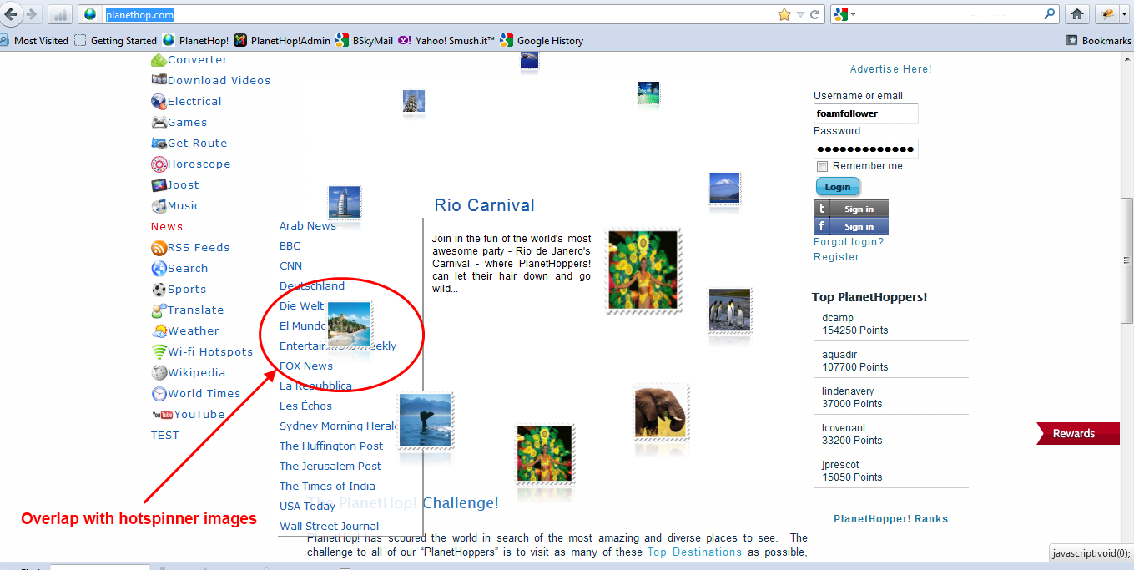1134x570 pixels.
Task: Open the Google History bookmark
Action: [542, 40]
